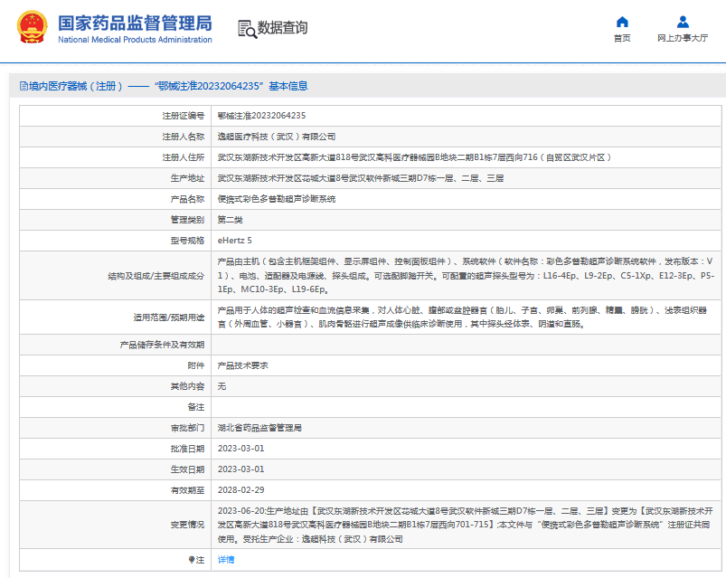Image resolution: width=726 pixels, height=578 pixels.
Task: Select 湖北省药品监督管理局 approval department
Action: pos(259,428)
